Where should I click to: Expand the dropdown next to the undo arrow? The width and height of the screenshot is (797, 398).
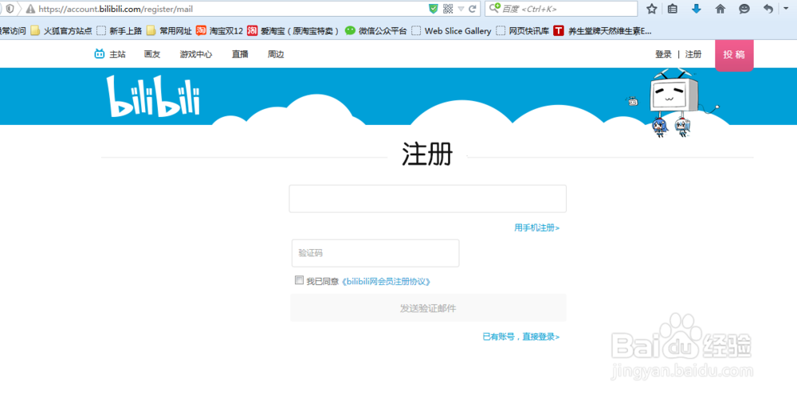pyautogui.click(x=785, y=9)
